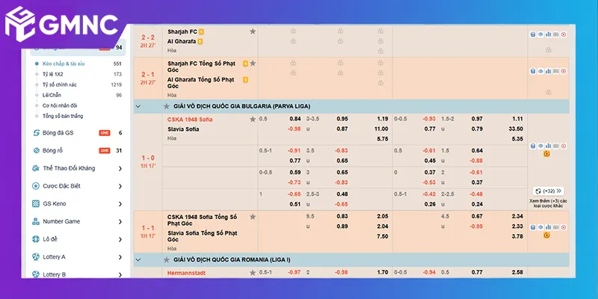Expand GS Keno chevron

[x=120, y=204]
